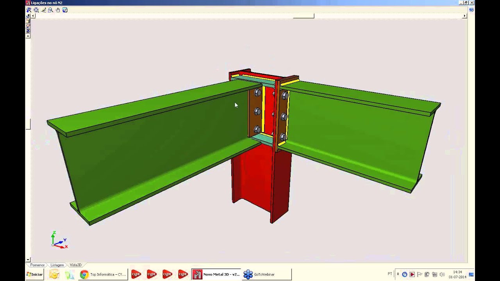This screenshot has width=500, height=281.
Task: Click the second CYPE taskbar icon
Action: (x=152, y=274)
